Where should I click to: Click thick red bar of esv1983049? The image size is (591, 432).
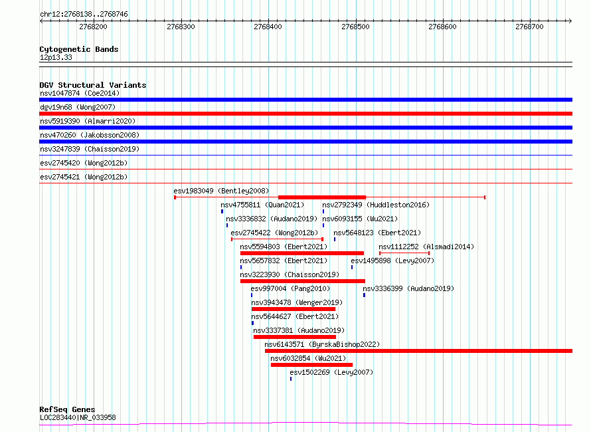(x=322, y=197)
